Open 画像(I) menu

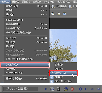click(x=16, y=2)
